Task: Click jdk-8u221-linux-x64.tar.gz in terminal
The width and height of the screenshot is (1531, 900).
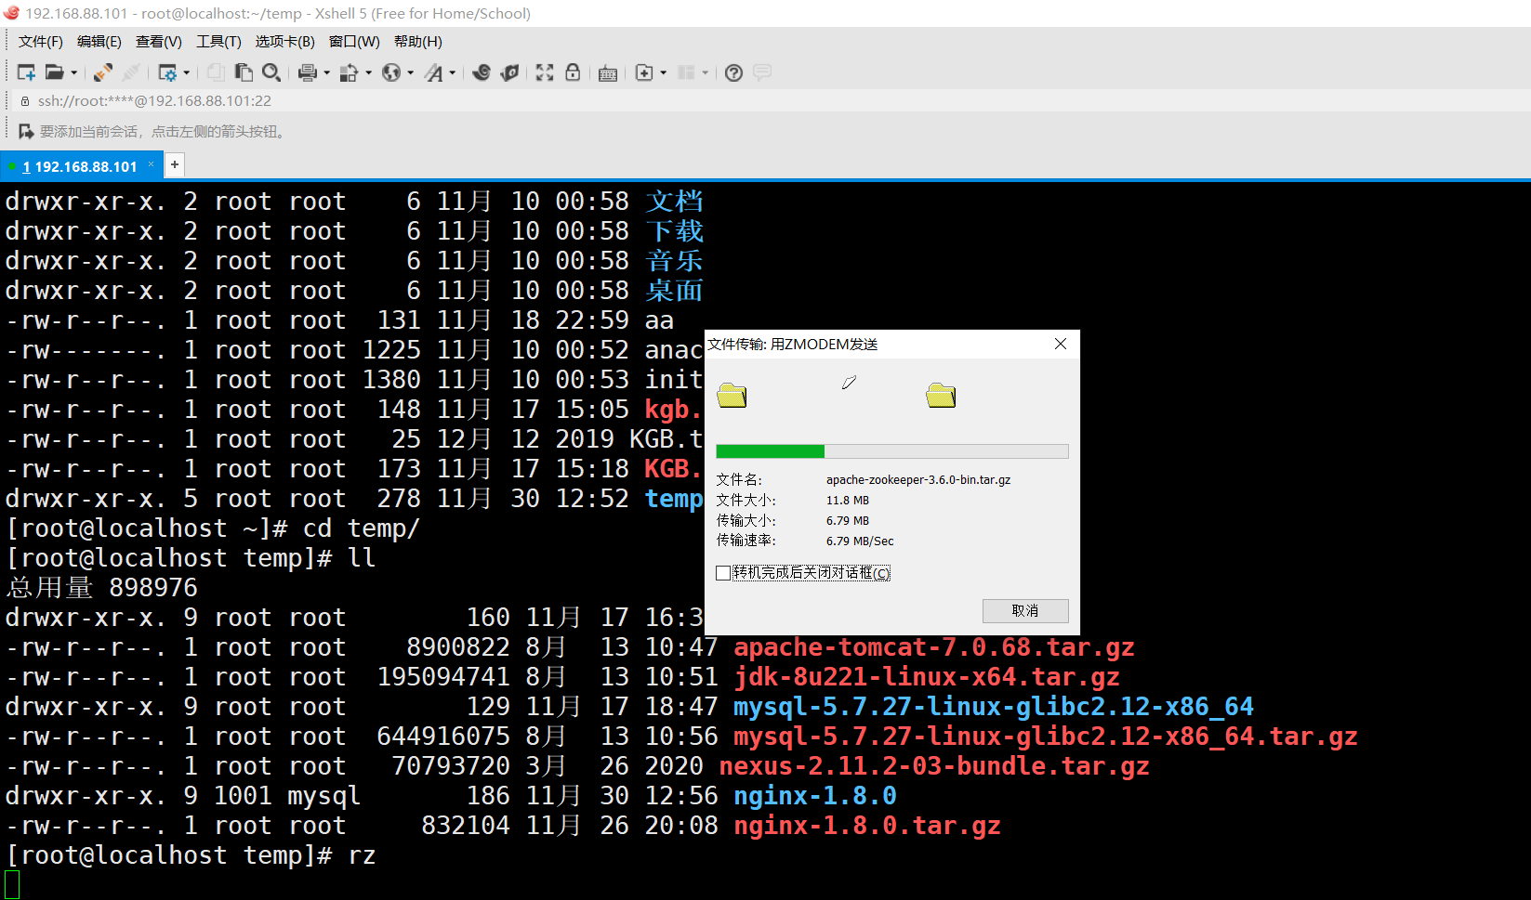Action: (927, 677)
